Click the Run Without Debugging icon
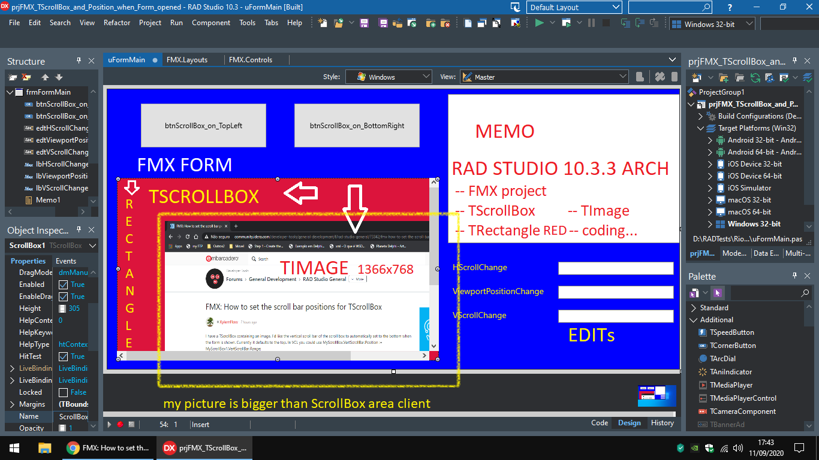Screen dimensions: 819x460 (565, 23)
